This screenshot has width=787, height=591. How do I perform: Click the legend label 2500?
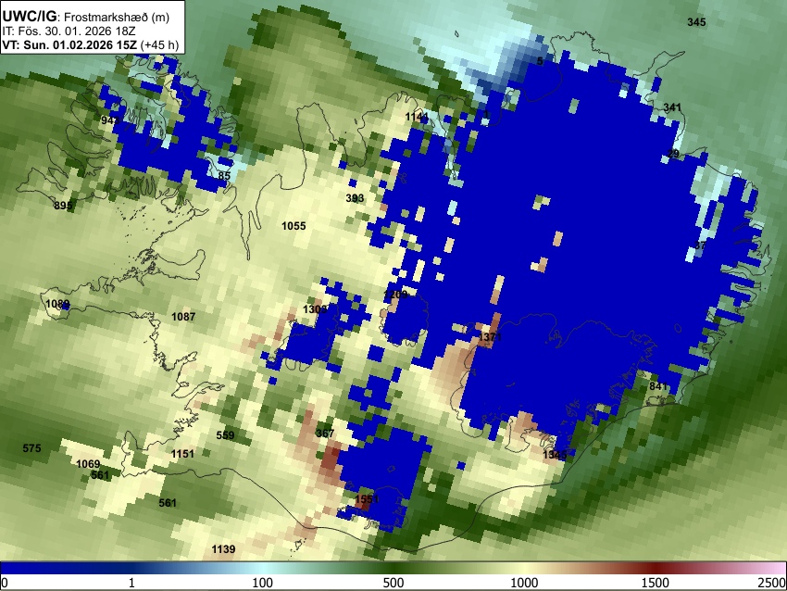772,583
